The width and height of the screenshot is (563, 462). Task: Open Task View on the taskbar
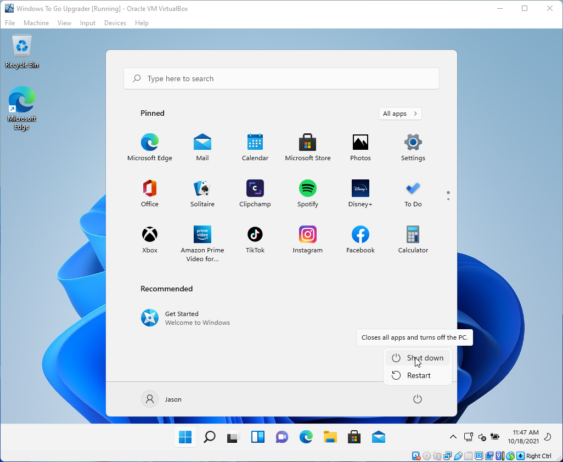233,437
